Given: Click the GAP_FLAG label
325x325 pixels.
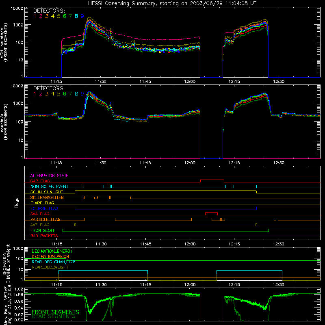Looking at the screenshot, I should (40, 181).
